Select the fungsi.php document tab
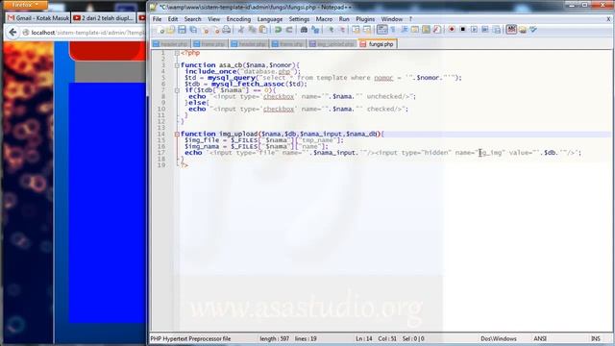This screenshot has width=615, height=346. (377, 44)
